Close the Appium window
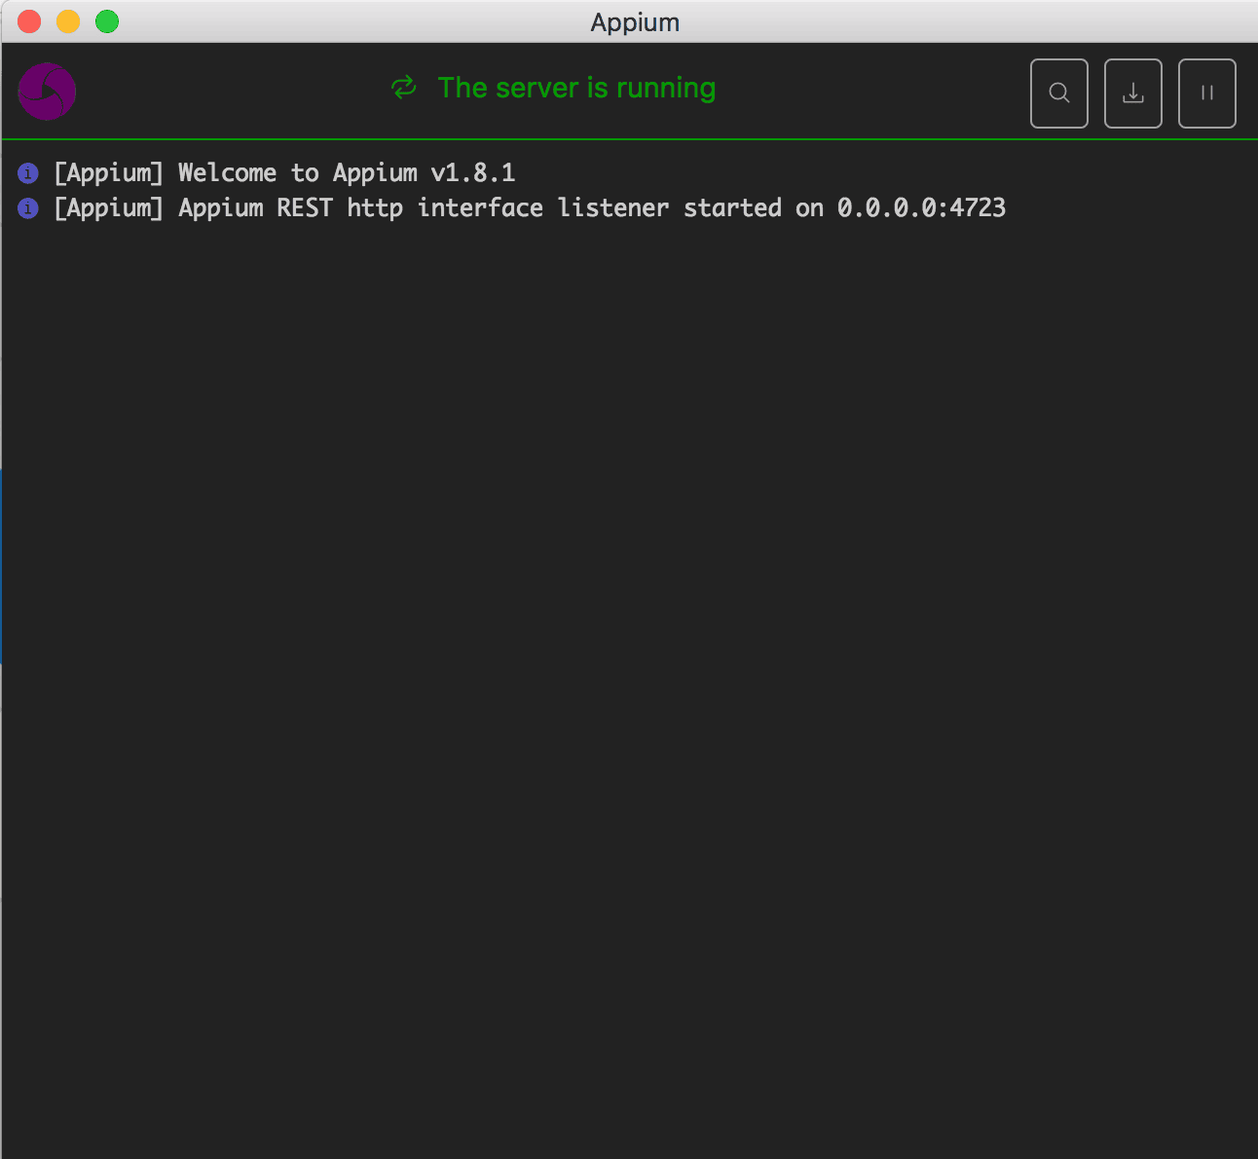 (x=29, y=21)
